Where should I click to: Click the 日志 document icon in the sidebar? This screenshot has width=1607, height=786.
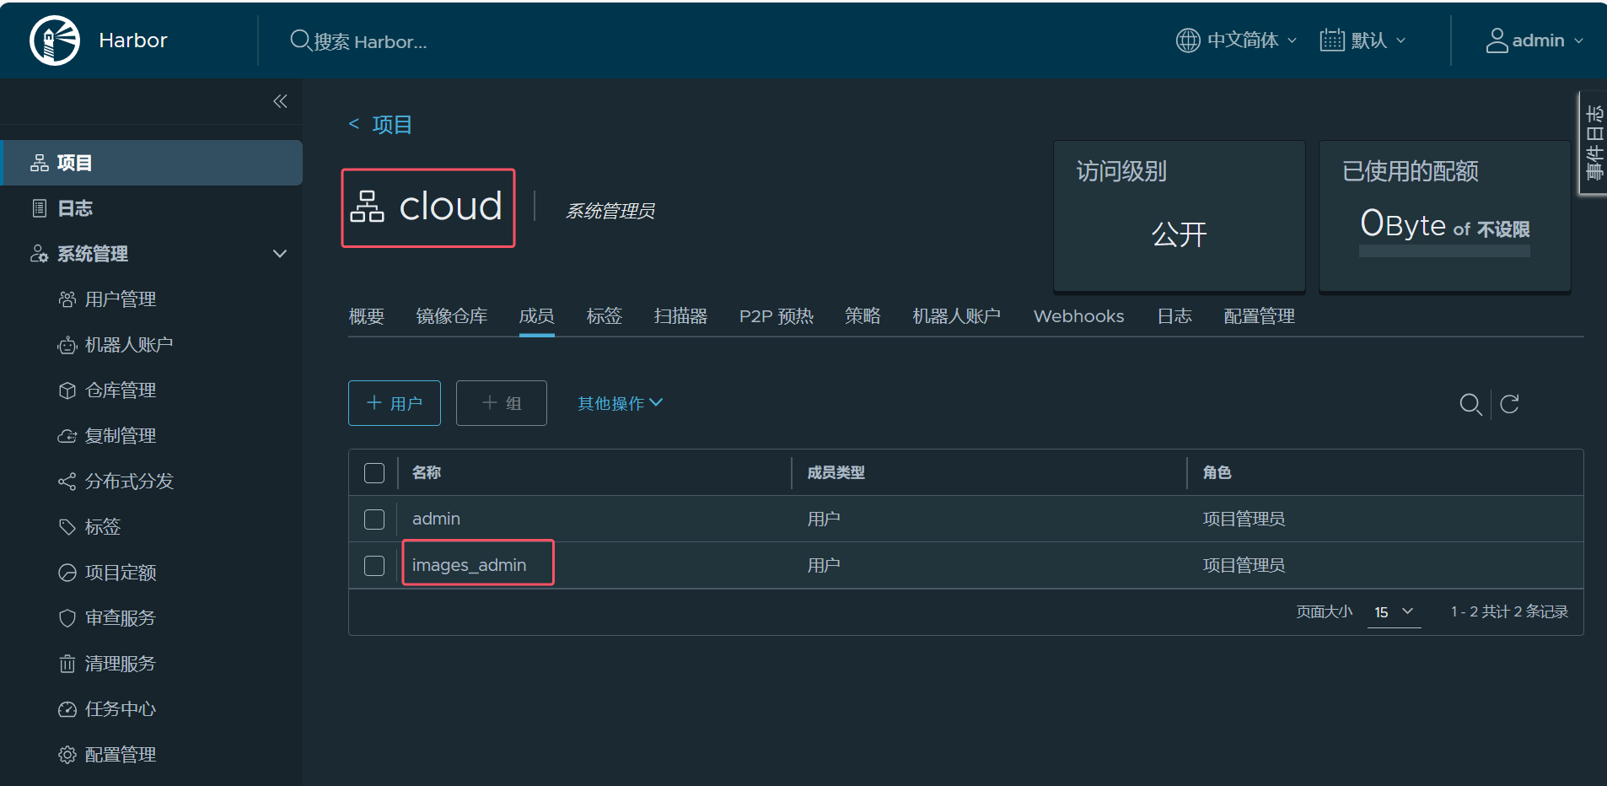pos(40,208)
